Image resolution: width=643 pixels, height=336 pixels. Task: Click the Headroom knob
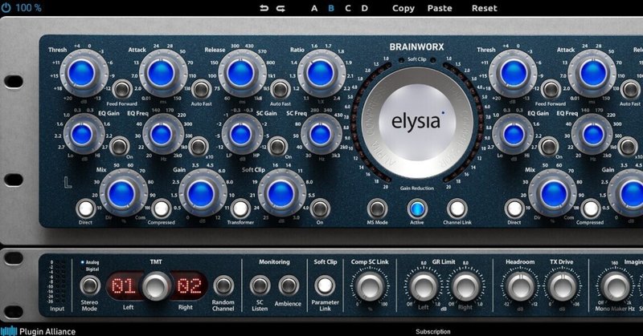pos(520,286)
